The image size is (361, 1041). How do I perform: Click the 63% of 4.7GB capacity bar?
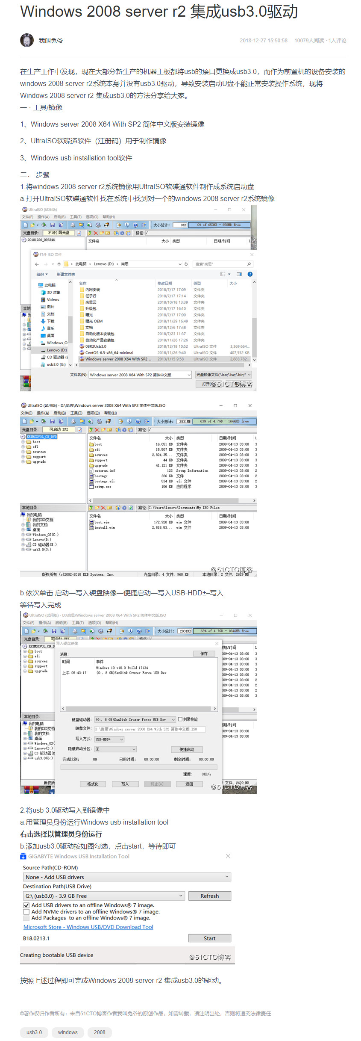[225, 421]
